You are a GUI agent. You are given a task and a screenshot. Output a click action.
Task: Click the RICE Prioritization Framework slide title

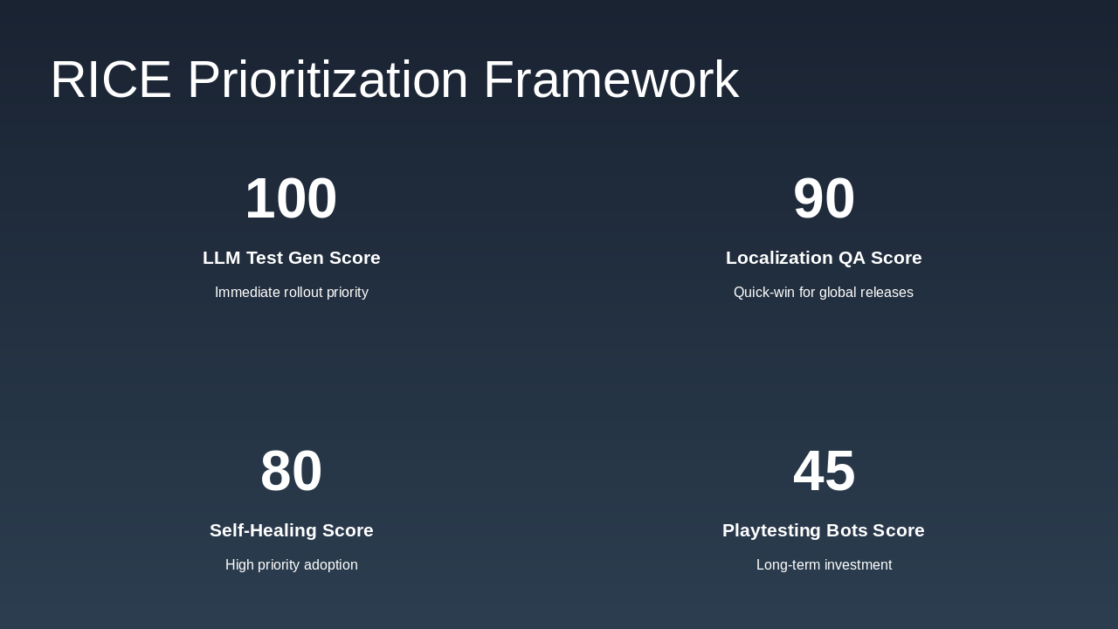click(394, 79)
